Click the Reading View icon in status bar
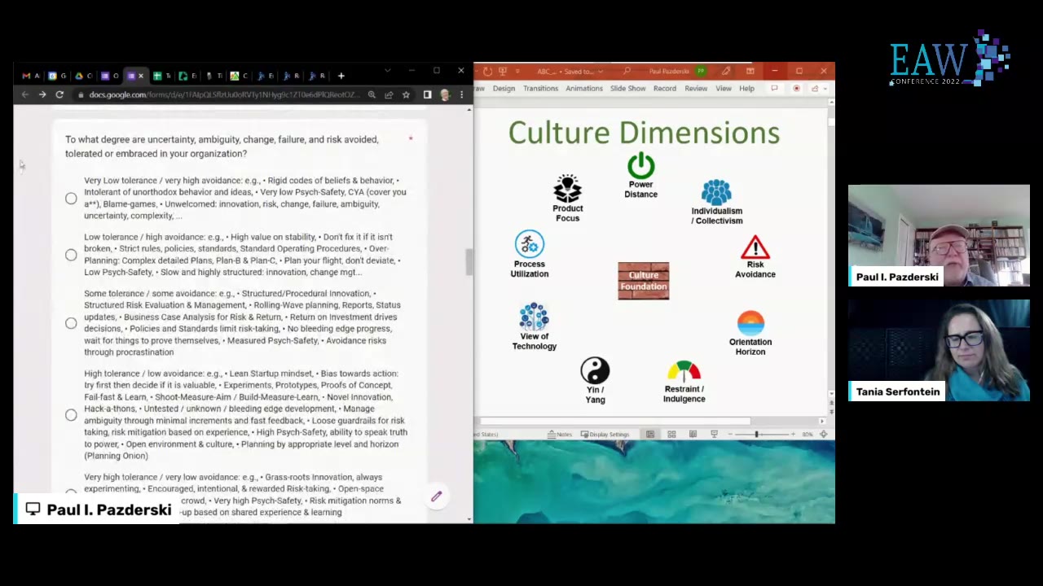This screenshot has width=1043, height=586. (x=693, y=434)
